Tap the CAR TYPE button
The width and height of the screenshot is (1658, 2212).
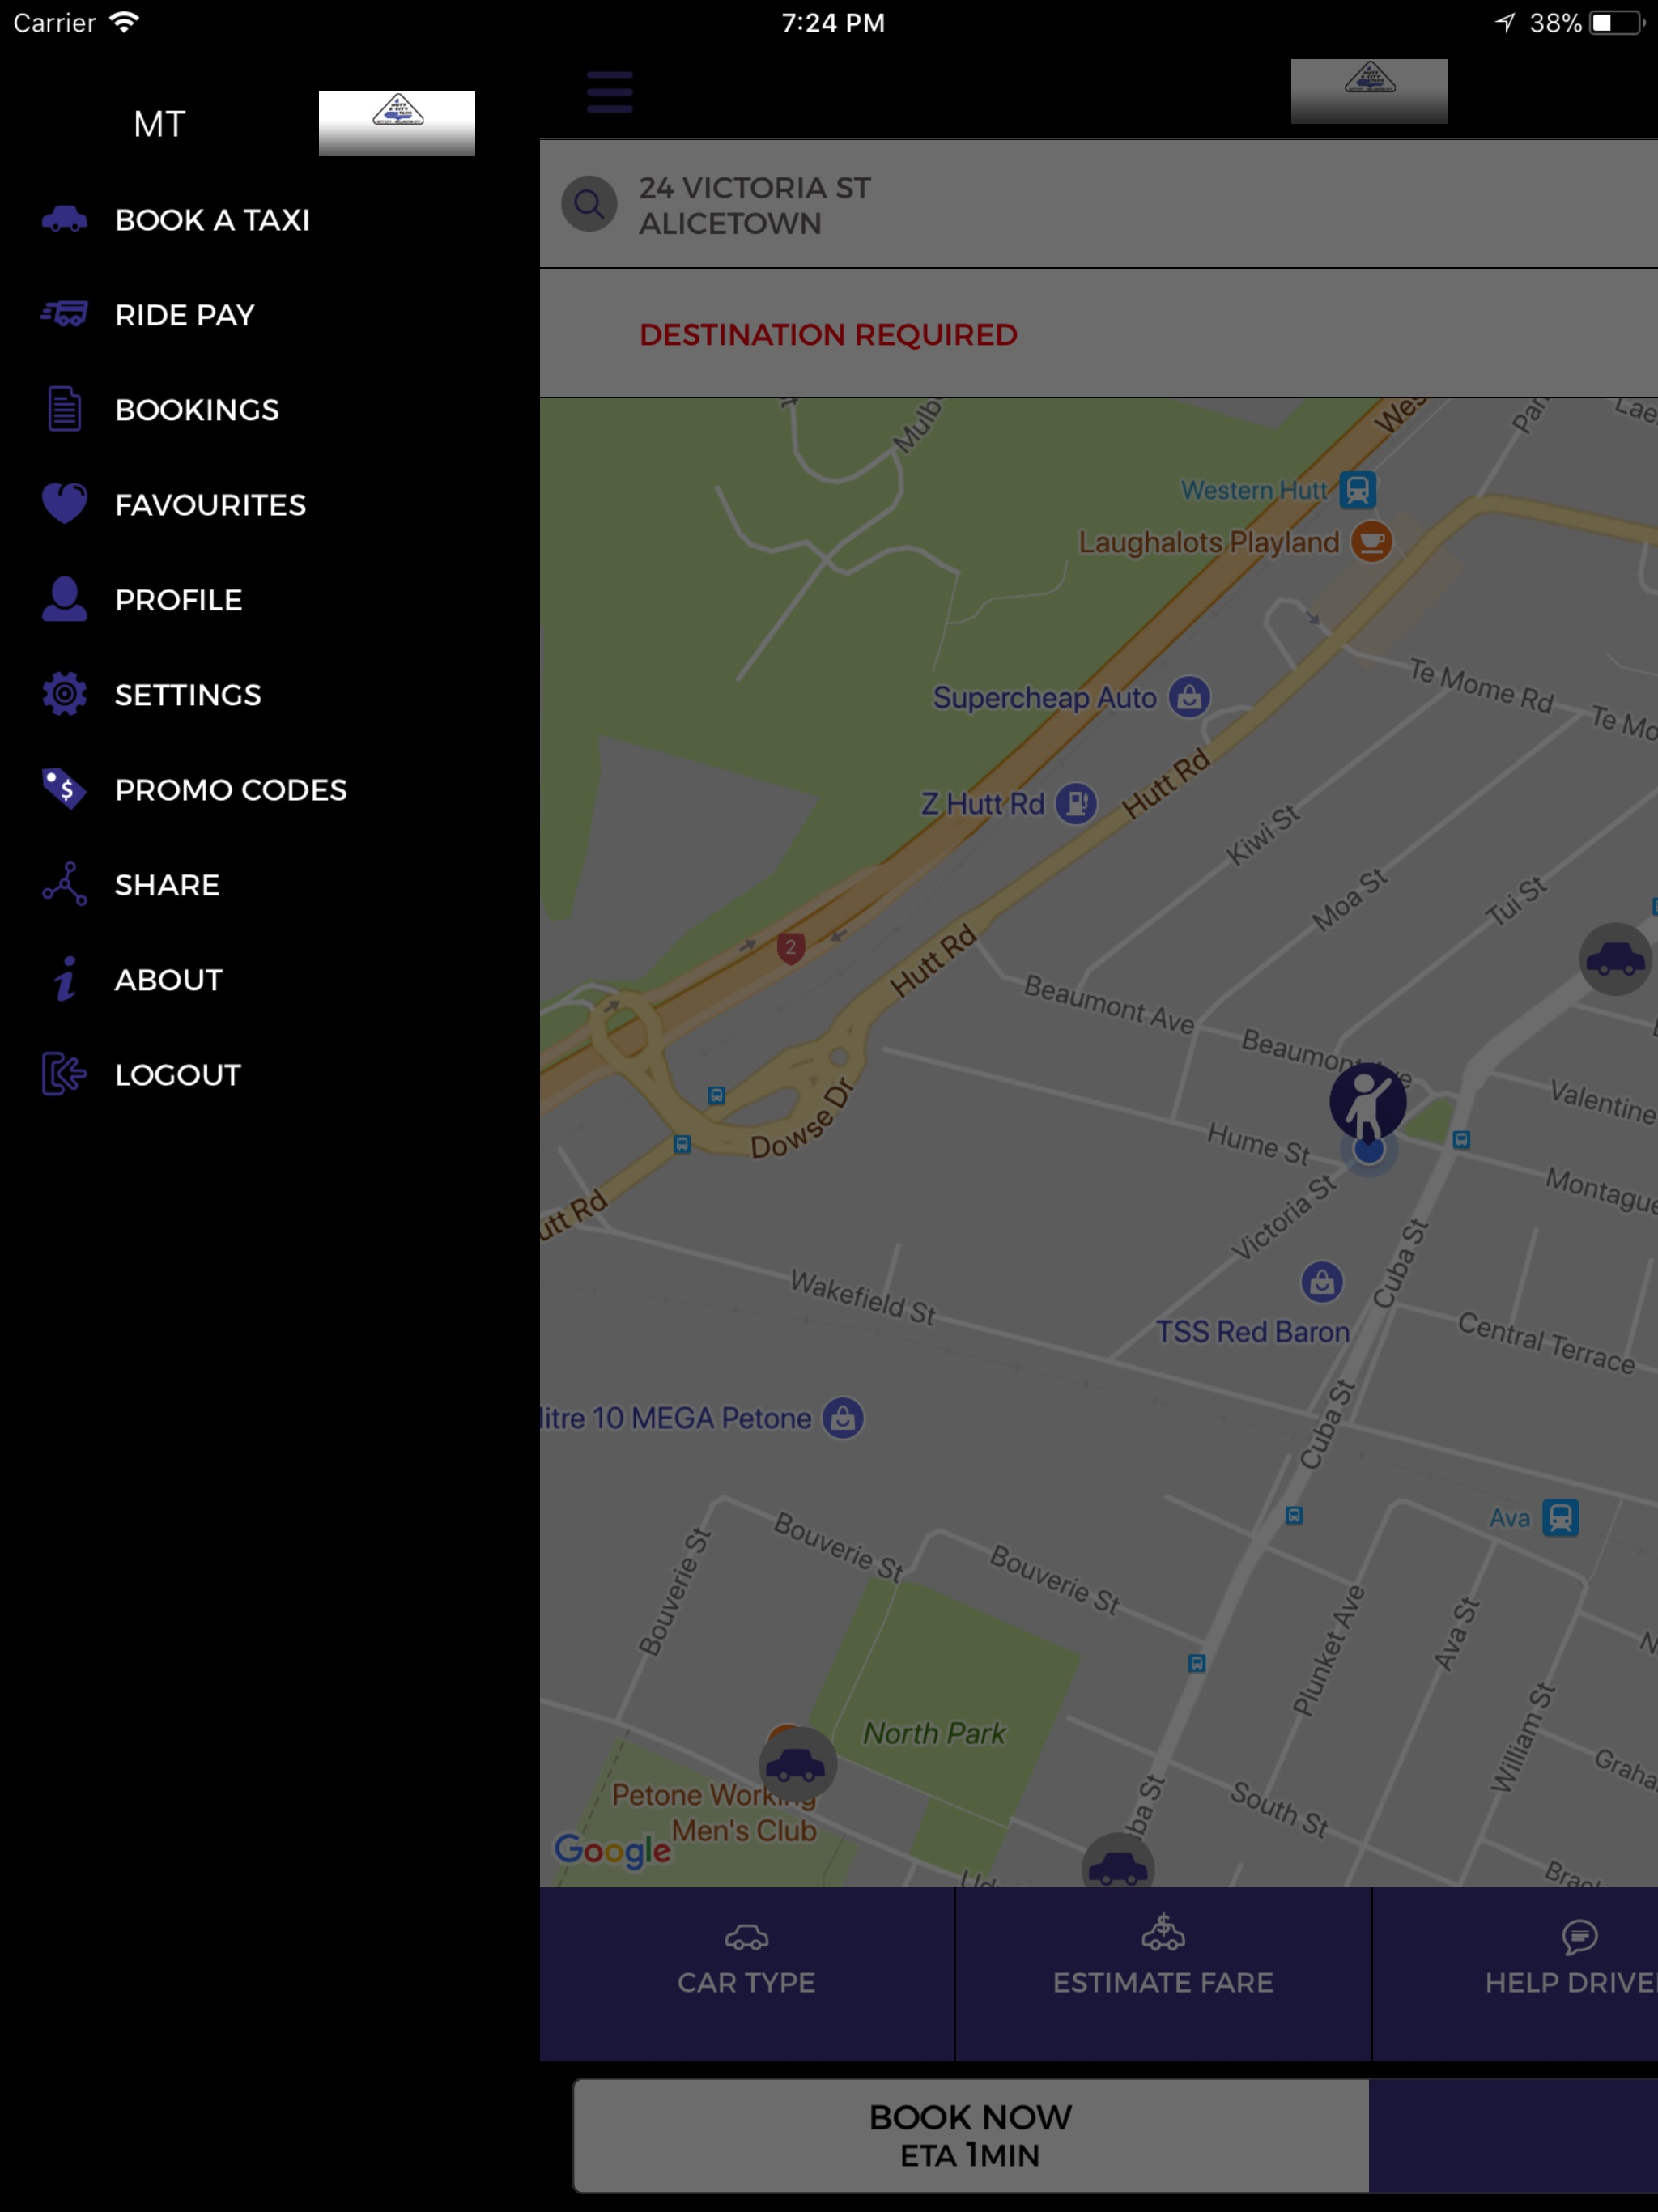click(747, 1973)
